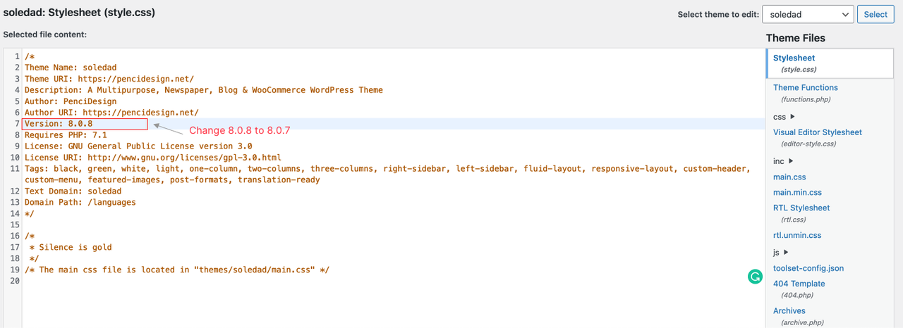Open main.min.css file

tap(797, 192)
